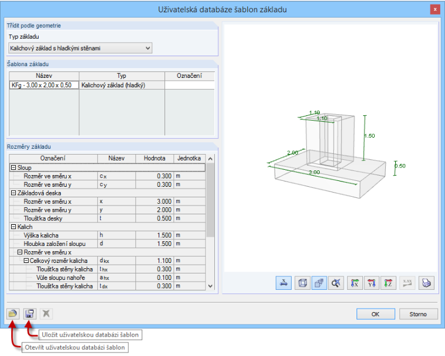
Task: Select the Hloubka založení sloupu row label
Action: pyautogui.click(x=54, y=244)
